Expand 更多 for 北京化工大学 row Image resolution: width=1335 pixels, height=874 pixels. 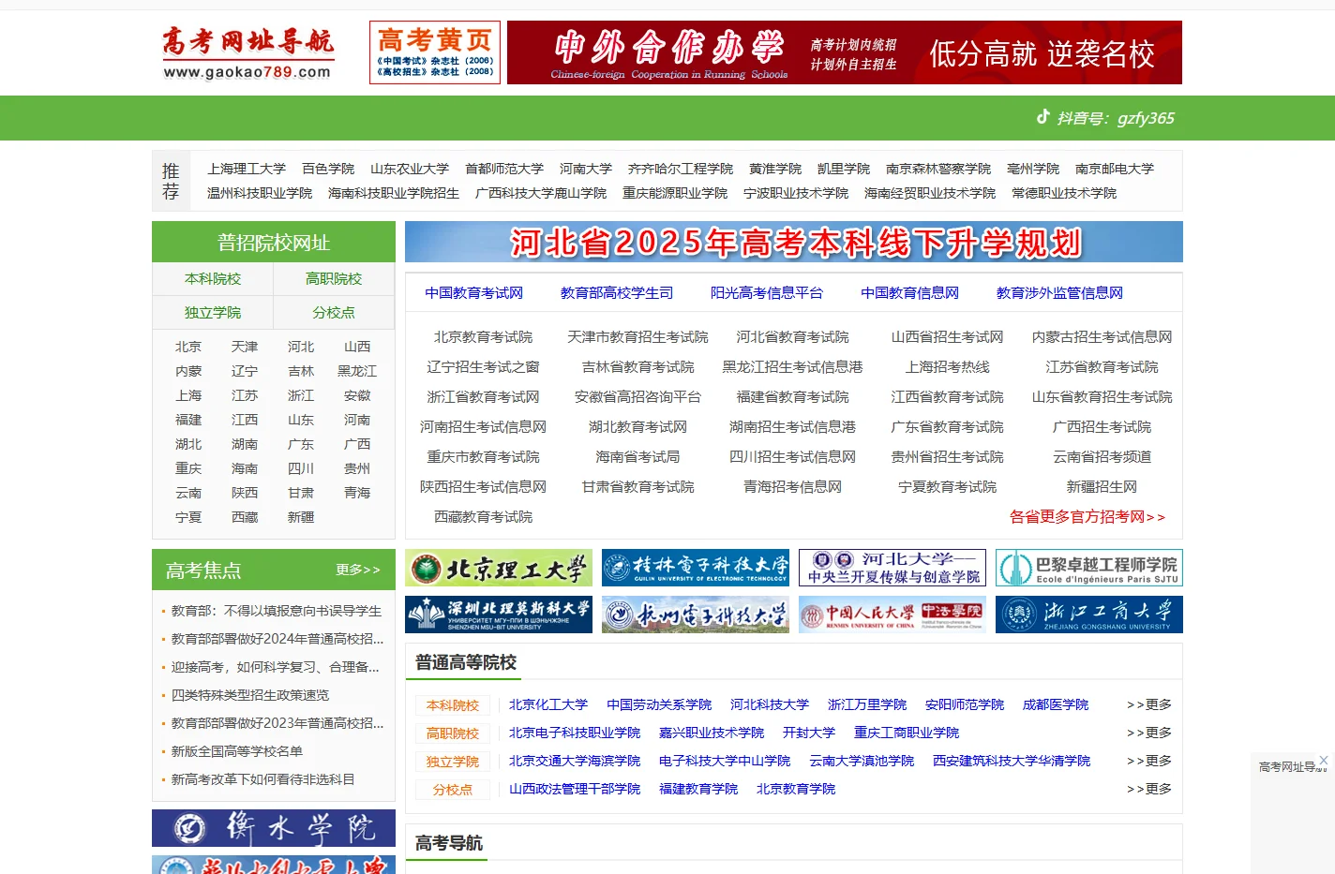[1149, 704]
